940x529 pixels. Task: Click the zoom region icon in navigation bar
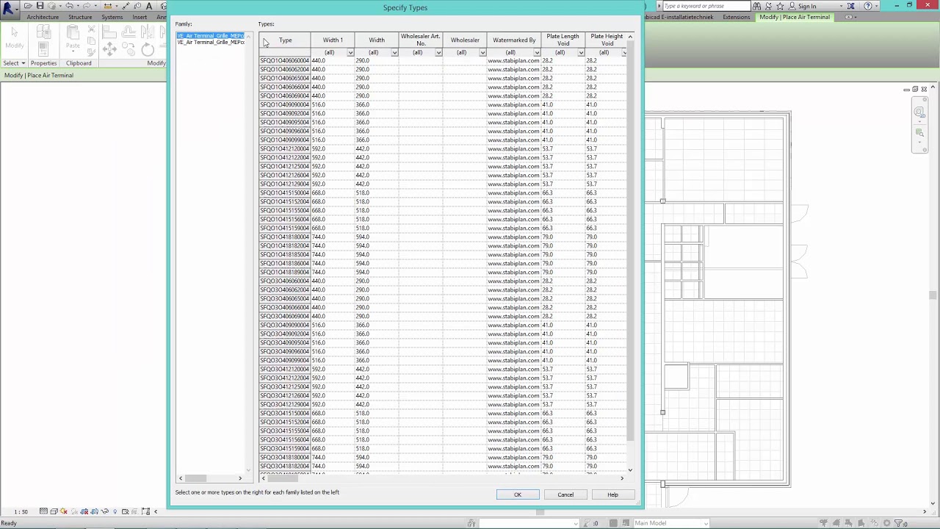coord(919,133)
